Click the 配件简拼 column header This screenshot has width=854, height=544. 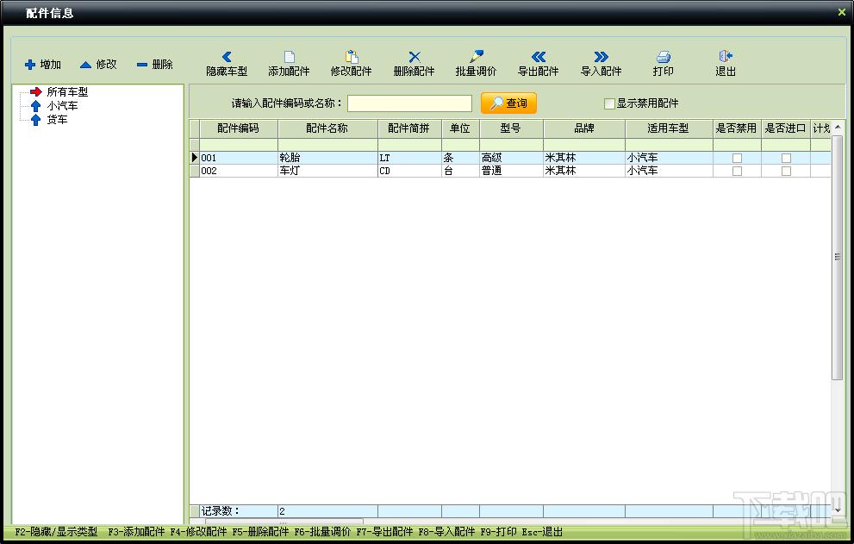(409, 128)
